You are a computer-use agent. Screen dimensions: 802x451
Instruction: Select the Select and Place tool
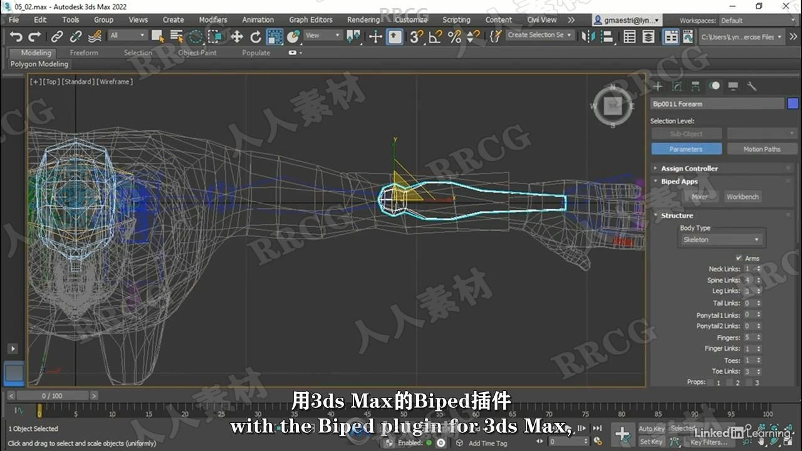point(293,37)
